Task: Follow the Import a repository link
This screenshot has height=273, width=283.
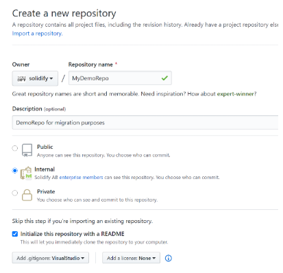Action: pos(37,34)
